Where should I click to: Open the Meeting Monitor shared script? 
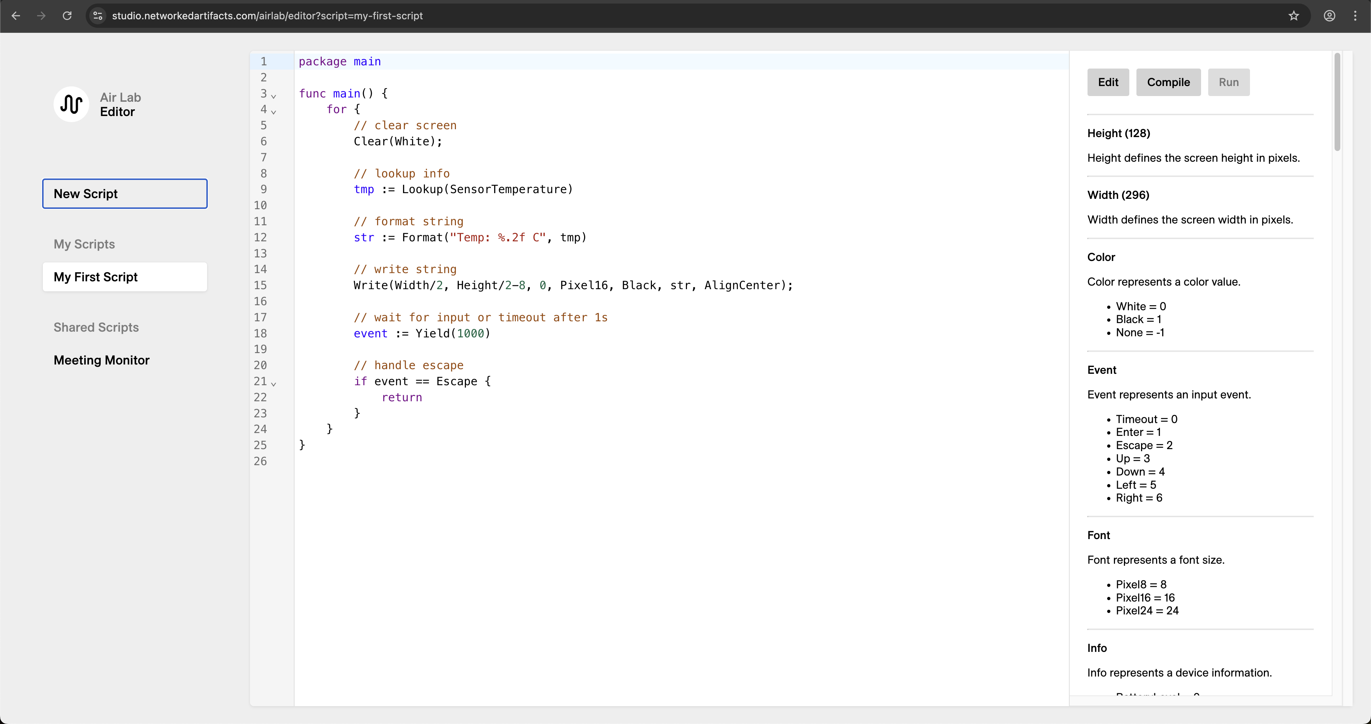101,361
